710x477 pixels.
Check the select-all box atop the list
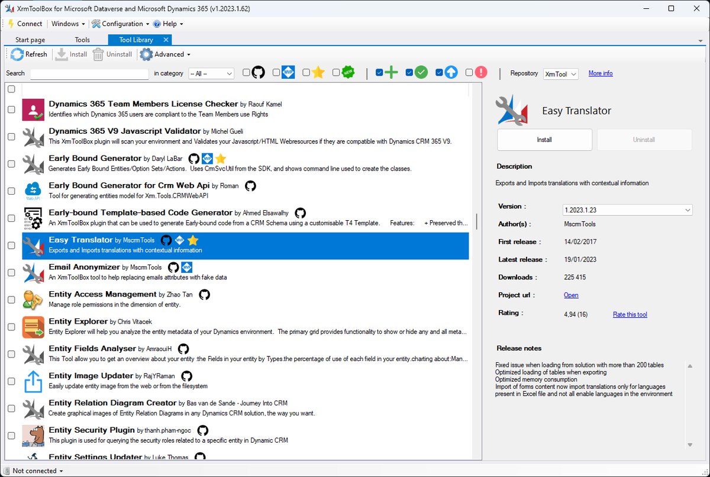(11, 89)
